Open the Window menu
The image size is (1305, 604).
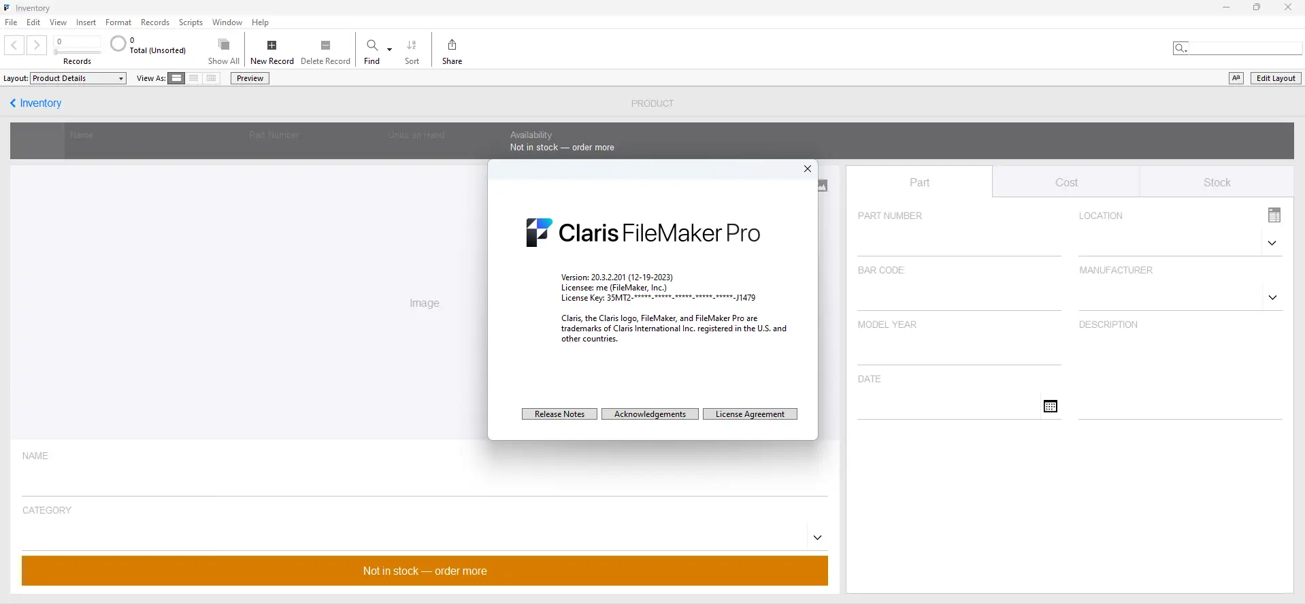pyautogui.click(x=227, y=22)
